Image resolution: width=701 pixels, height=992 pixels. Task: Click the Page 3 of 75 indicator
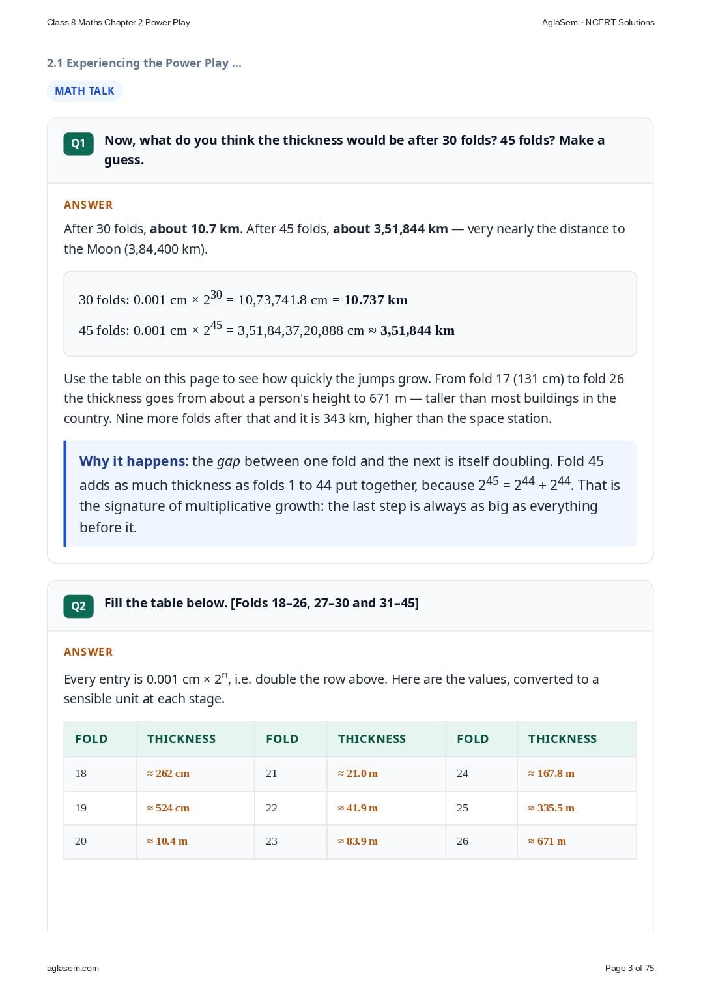tap(629, 968)
